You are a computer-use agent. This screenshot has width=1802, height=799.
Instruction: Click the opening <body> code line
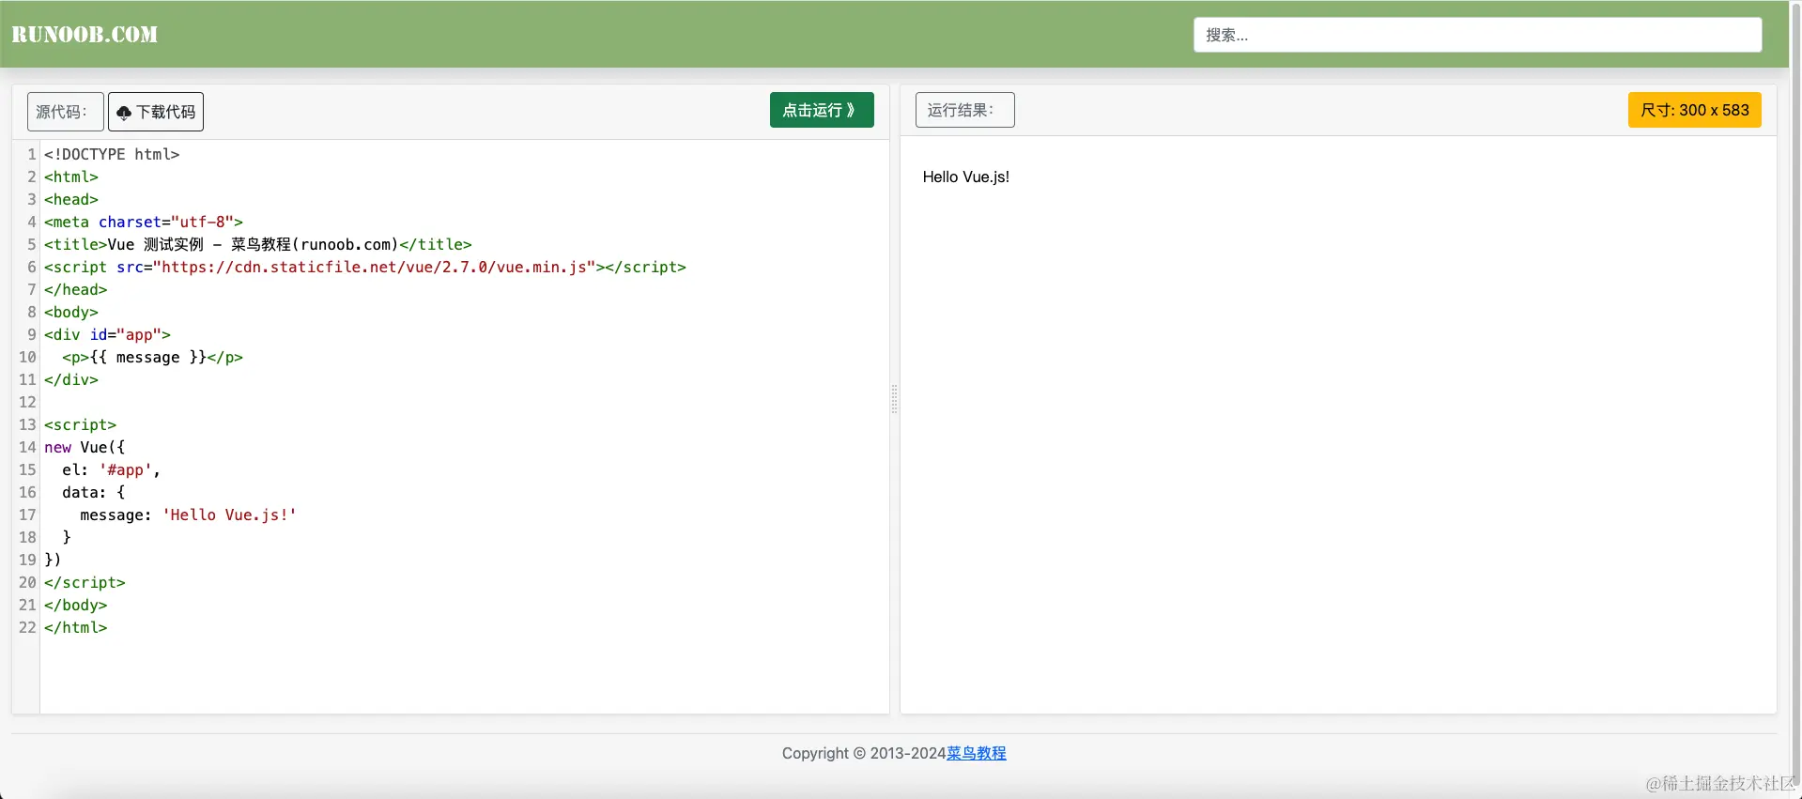tap(71, 312)
